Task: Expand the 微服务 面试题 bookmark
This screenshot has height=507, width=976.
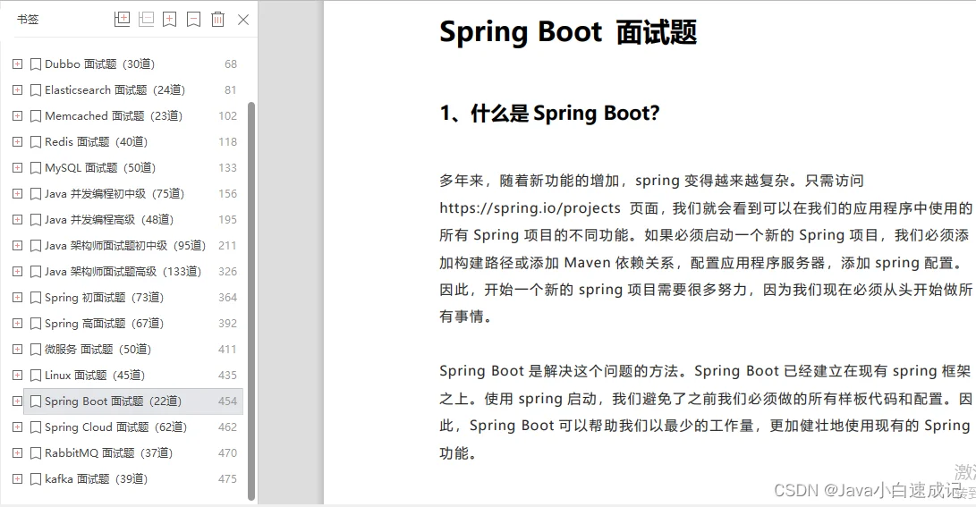Action: [x=17, y=350]
